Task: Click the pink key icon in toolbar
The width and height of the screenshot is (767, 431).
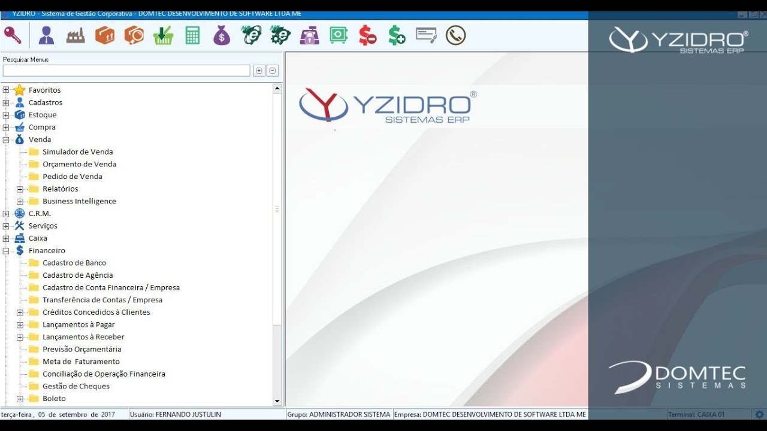Action: pos(13,35)
